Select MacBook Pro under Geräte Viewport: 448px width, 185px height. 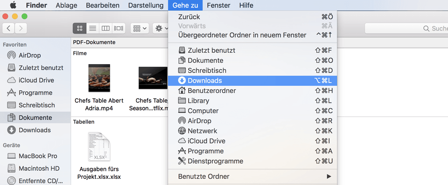click(35, 156)
